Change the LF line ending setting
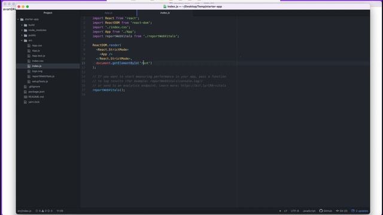383x215 pixels. pos(285,211)
